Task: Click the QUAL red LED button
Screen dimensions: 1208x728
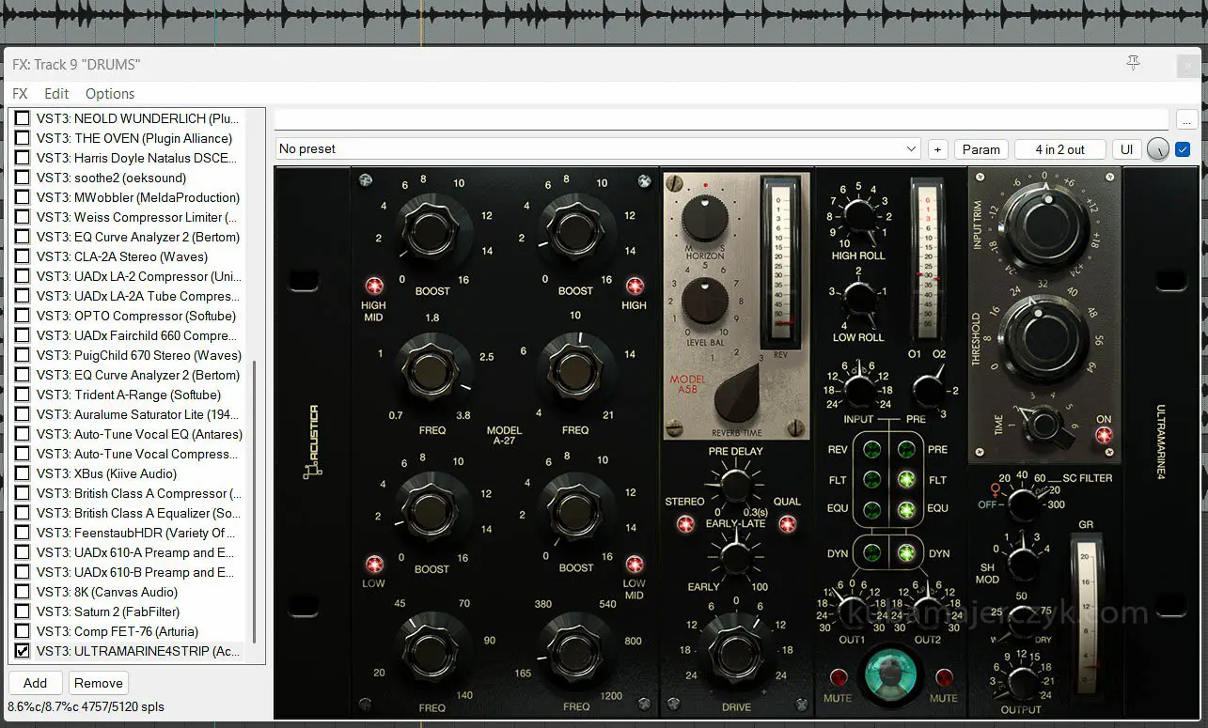Action: click(x=787, y=523)
